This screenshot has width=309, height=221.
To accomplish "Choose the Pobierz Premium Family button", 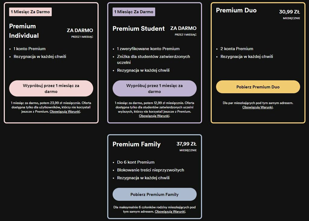I will pyautogui.click(x=154, y=194).
